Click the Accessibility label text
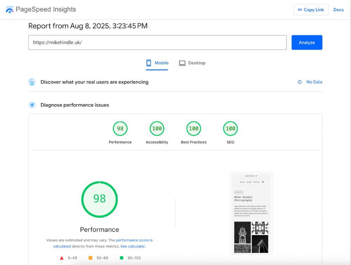This screenshot has width=351, height=265. click(x=157, y=142)
